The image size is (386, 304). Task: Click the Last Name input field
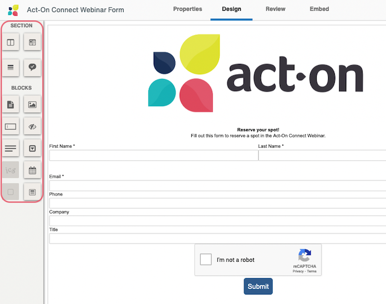coord(322,156)
